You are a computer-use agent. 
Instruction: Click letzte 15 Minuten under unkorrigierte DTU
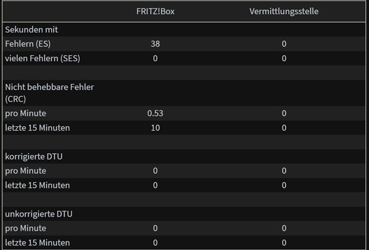(x=37, y=243)
